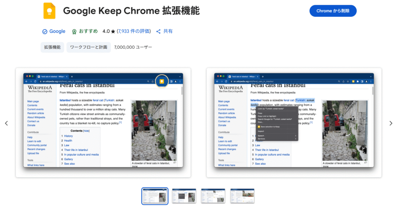Select the first preview thumbnail
The height and width of the screenshot is (209, 402).
click(155, 196)
